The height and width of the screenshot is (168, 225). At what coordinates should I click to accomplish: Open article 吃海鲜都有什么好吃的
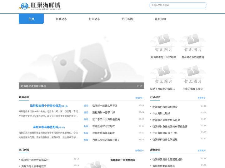tap(163, 57)
